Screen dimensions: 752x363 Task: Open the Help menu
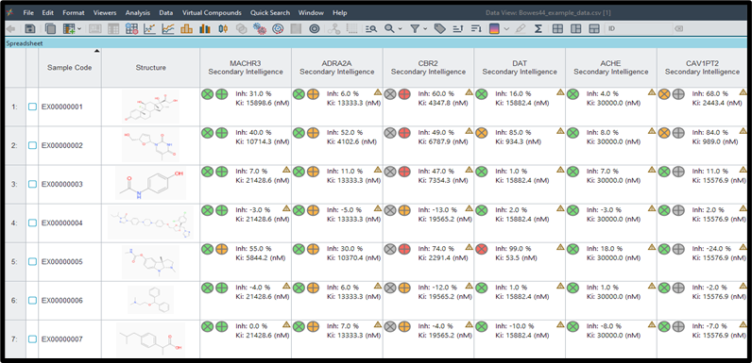tap(339, 13)
